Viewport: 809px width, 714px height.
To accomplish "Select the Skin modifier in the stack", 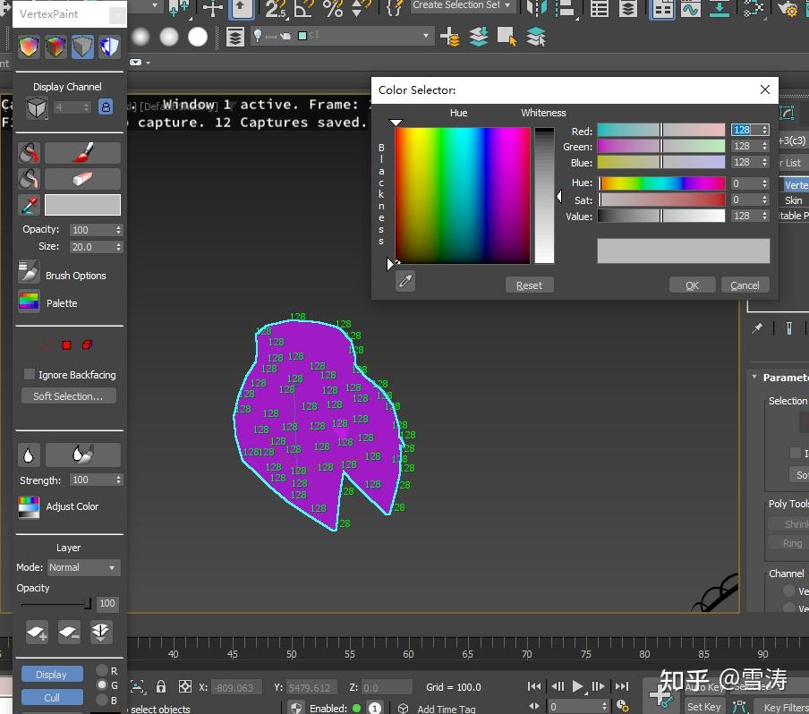I will (794, 200).
